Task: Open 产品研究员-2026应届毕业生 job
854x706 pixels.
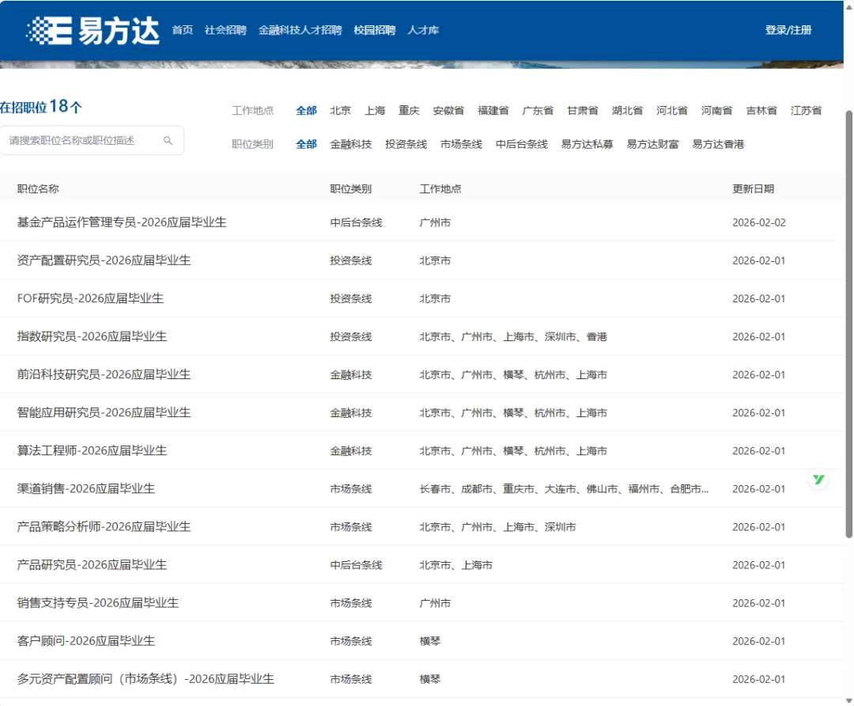Action: click(92, 565)
